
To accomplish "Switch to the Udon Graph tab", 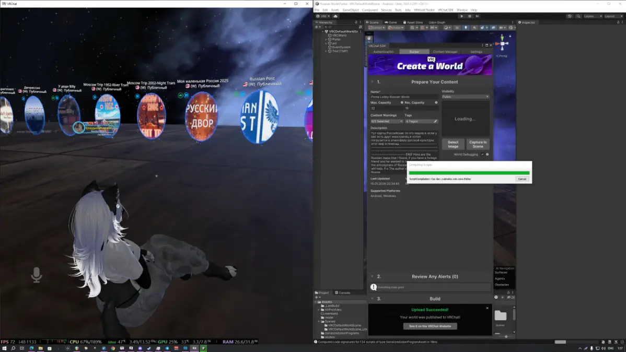I will 437,22.
